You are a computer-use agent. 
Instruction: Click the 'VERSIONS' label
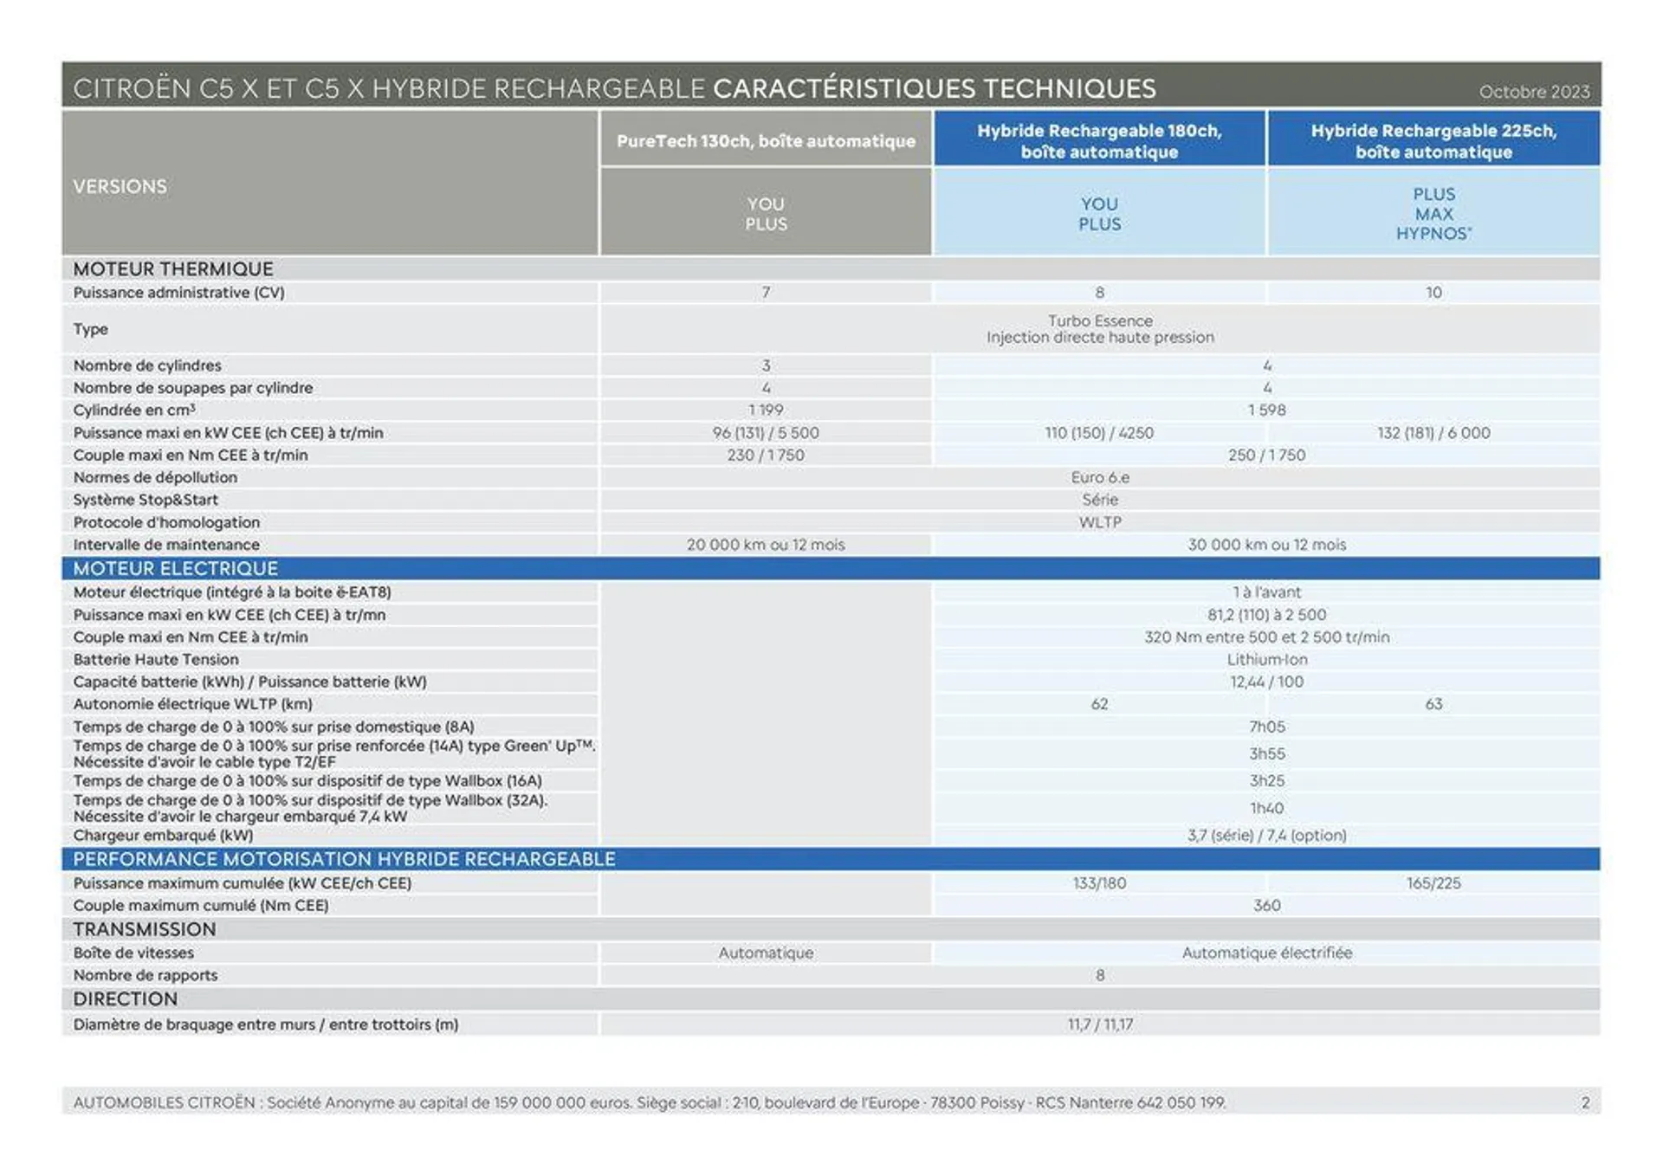[120, 186]
